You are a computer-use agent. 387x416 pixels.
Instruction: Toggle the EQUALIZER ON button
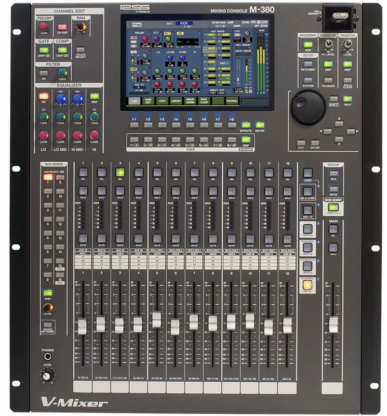(44, 97)
